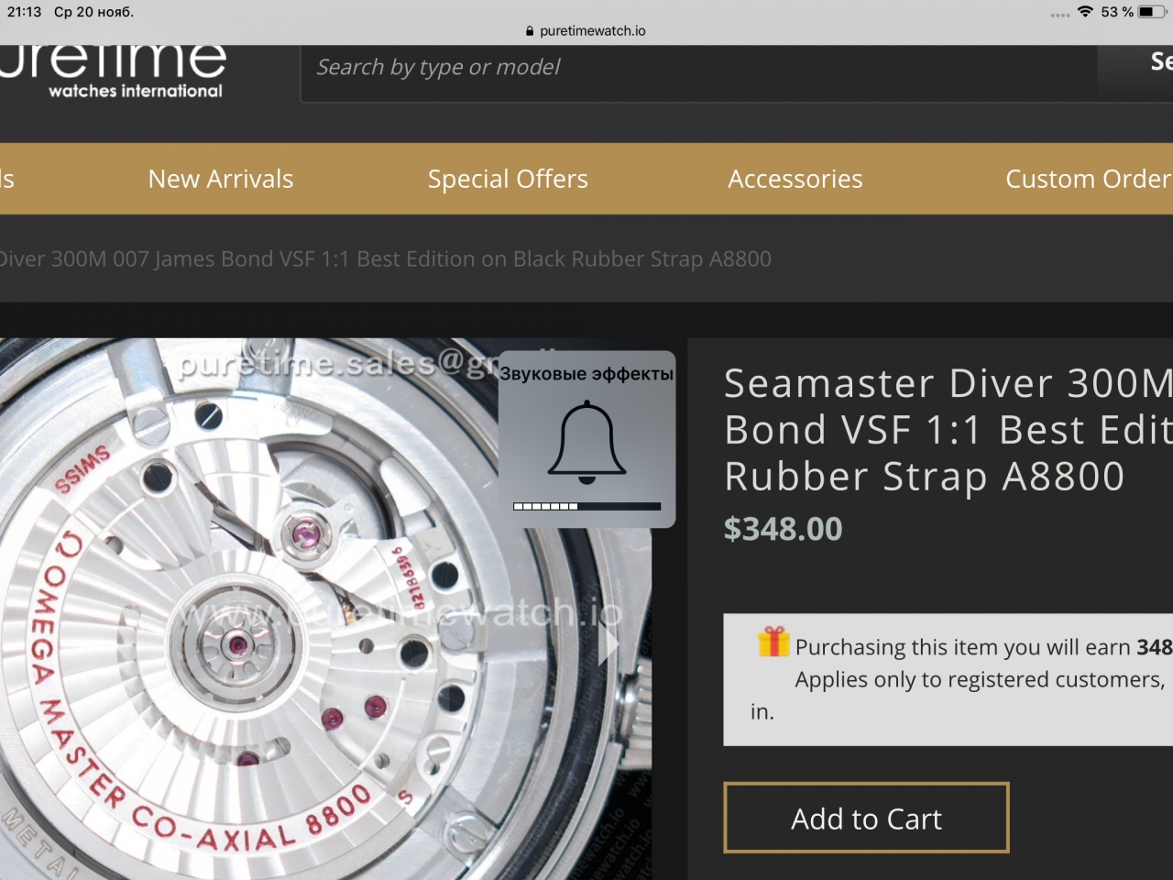
Task: Tap the puretimewatch.io address text
Action: tap(592, 31)
